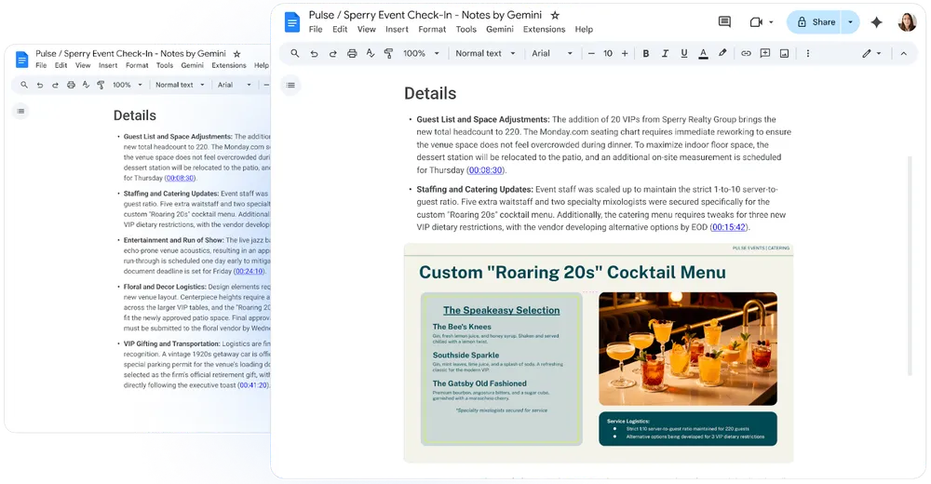This screenshot has height=484, width=931.
Task: Open the Share options dropdown arrow
Action: (850, 22)
